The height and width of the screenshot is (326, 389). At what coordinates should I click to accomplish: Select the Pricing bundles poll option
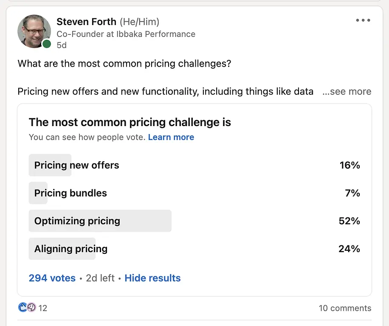point(194,193)
